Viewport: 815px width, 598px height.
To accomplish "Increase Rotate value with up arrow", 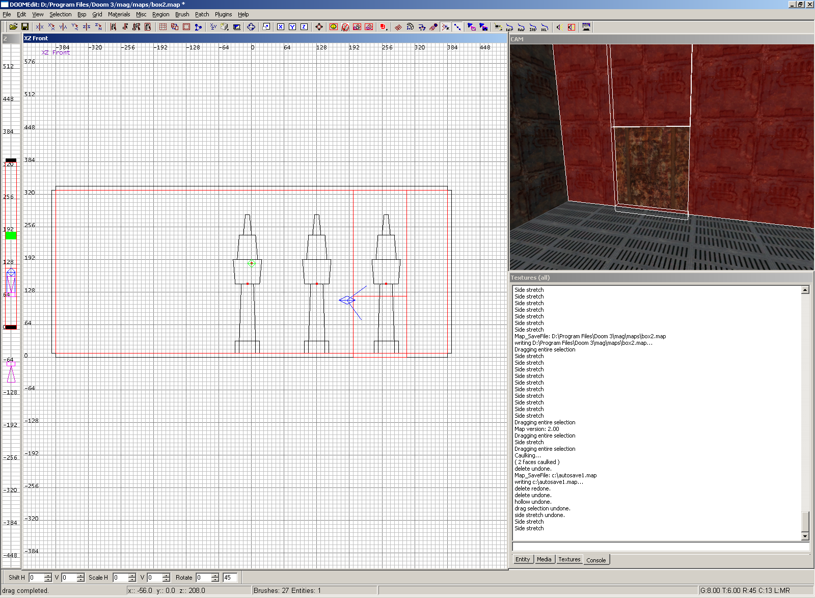I will point(215,575).
